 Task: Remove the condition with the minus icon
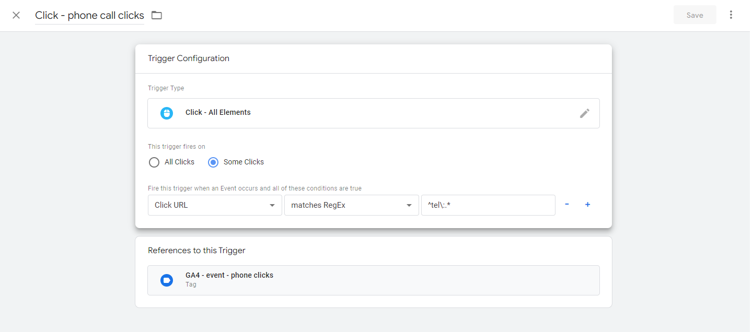tap(567, 205)
